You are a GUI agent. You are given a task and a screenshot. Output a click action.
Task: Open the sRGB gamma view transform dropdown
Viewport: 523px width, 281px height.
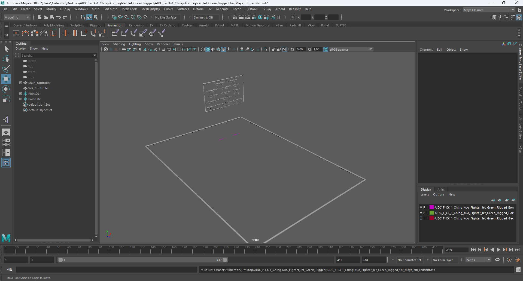[x=351, y=49]
